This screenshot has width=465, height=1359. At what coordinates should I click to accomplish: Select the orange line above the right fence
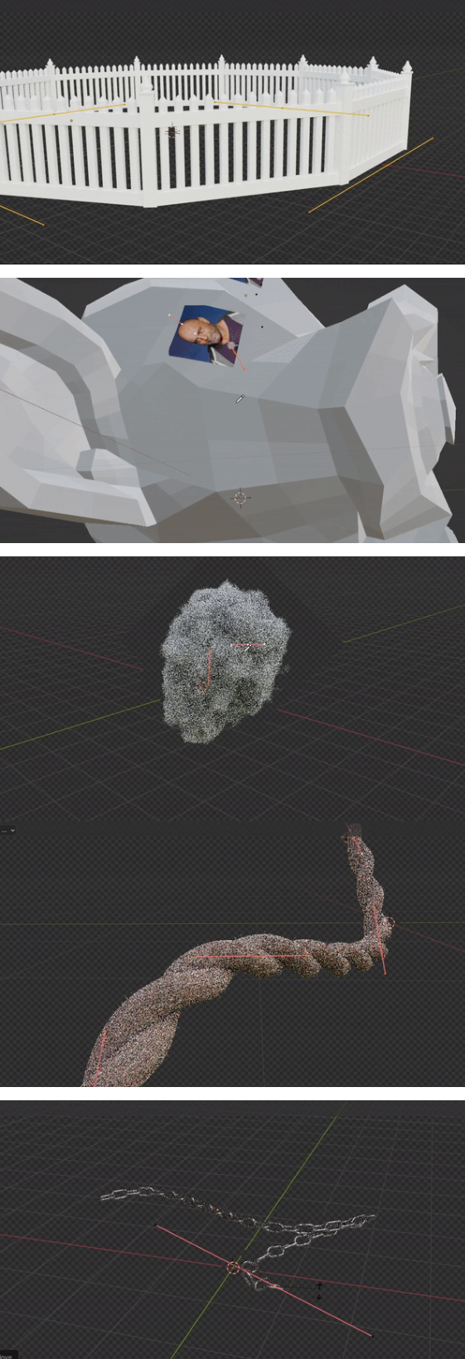point(291,109)
